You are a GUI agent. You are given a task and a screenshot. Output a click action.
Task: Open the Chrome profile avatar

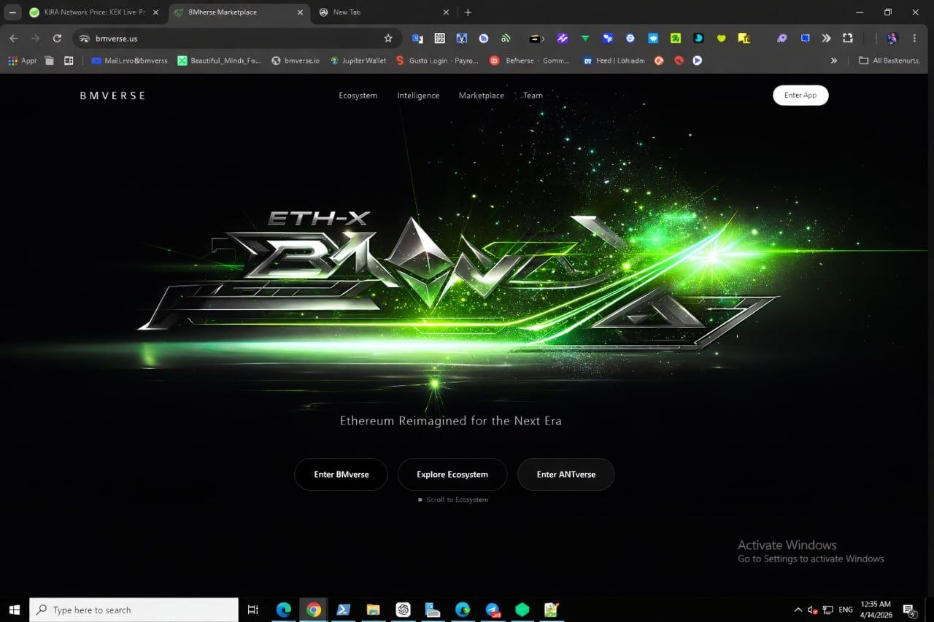click(x=892, y=39)
